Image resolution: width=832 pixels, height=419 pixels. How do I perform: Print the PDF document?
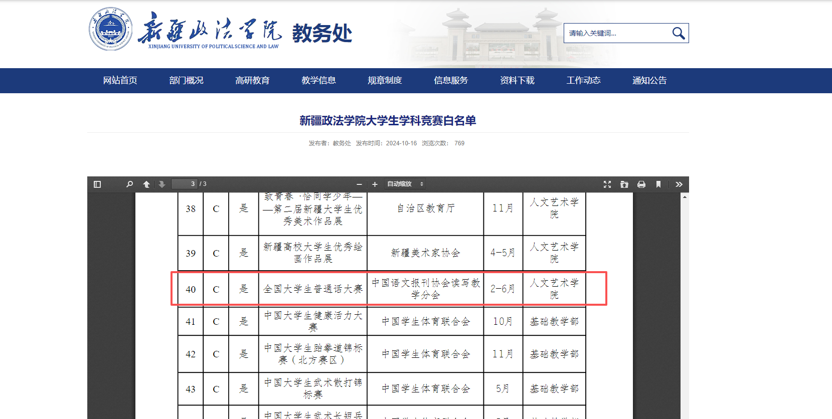(x=641, y=184)
